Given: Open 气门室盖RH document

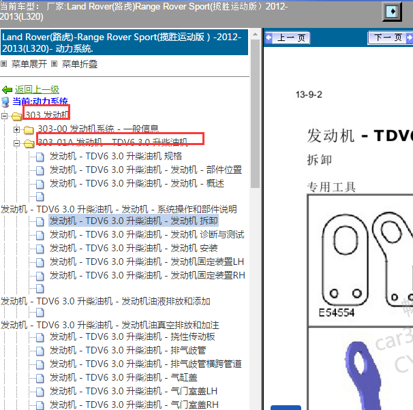Looking at the screenshot, I should (x=134, y=405).
